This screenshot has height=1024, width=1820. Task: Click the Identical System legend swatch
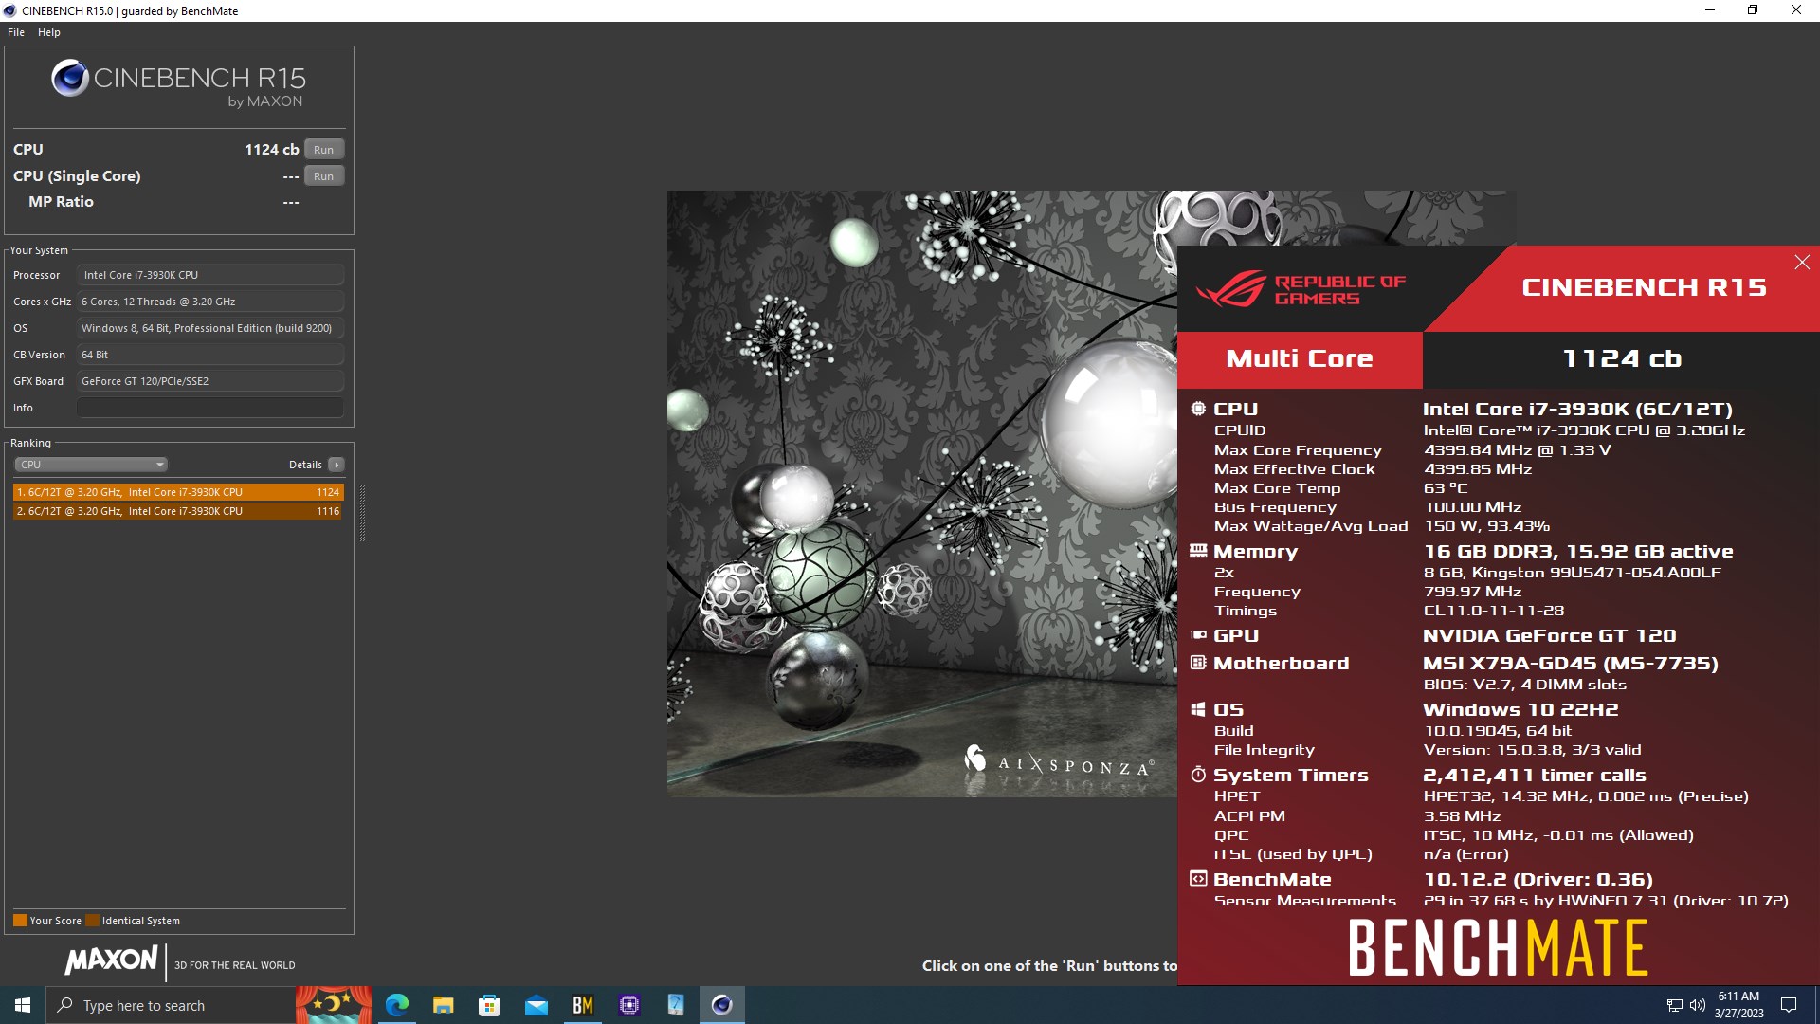coord(92,921)
